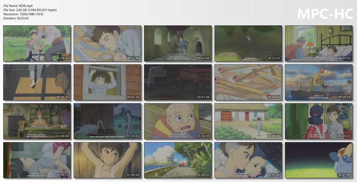Click the 00:35:20 timestamp label
This screenshot has height=182, width=357.
pyautogui.click(x=62, y=97)
